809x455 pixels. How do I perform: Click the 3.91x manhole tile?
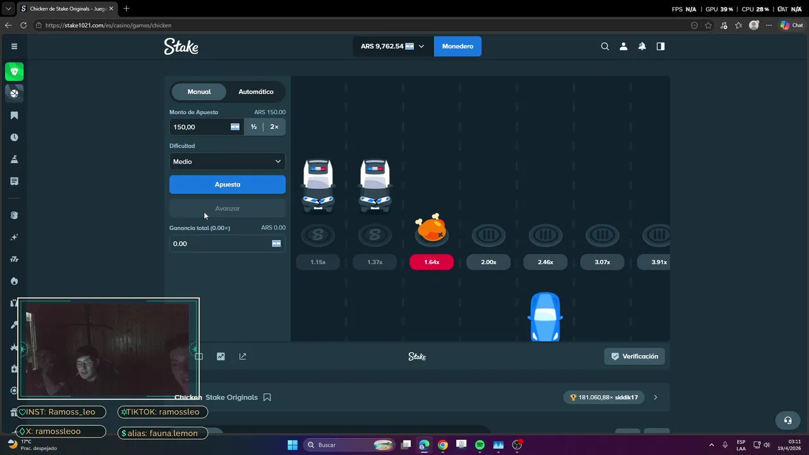pos(657,236)
